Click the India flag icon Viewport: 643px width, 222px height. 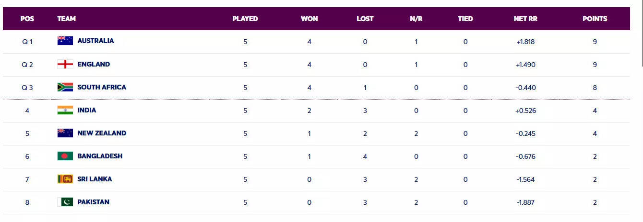[65, 110]
